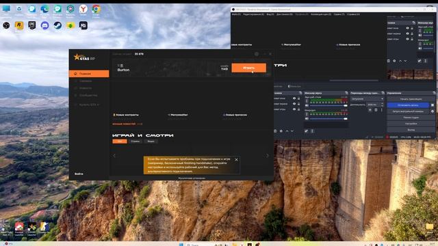Mute microphone in OBS mixer
The image size is (438, 246).
coord(307,118)
